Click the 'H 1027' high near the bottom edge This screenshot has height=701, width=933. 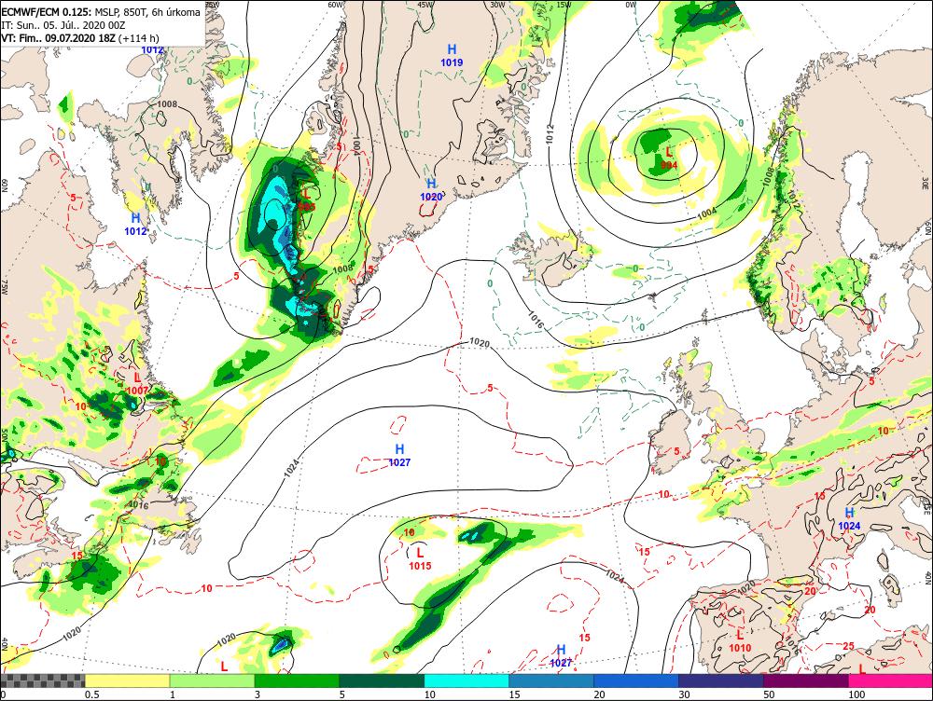point(561,656)
